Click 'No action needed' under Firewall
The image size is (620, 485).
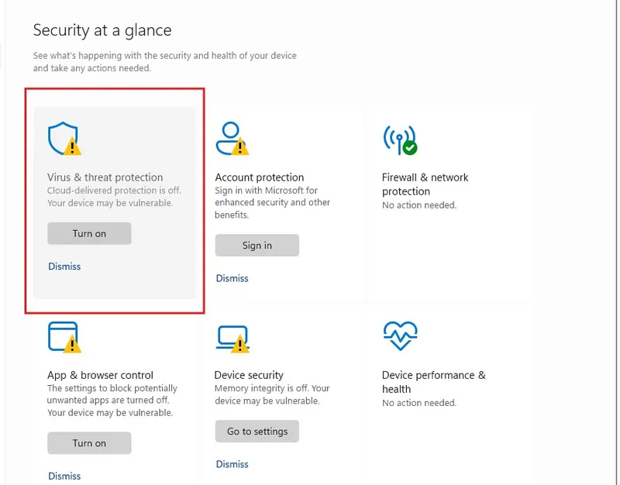coord(419,205)
